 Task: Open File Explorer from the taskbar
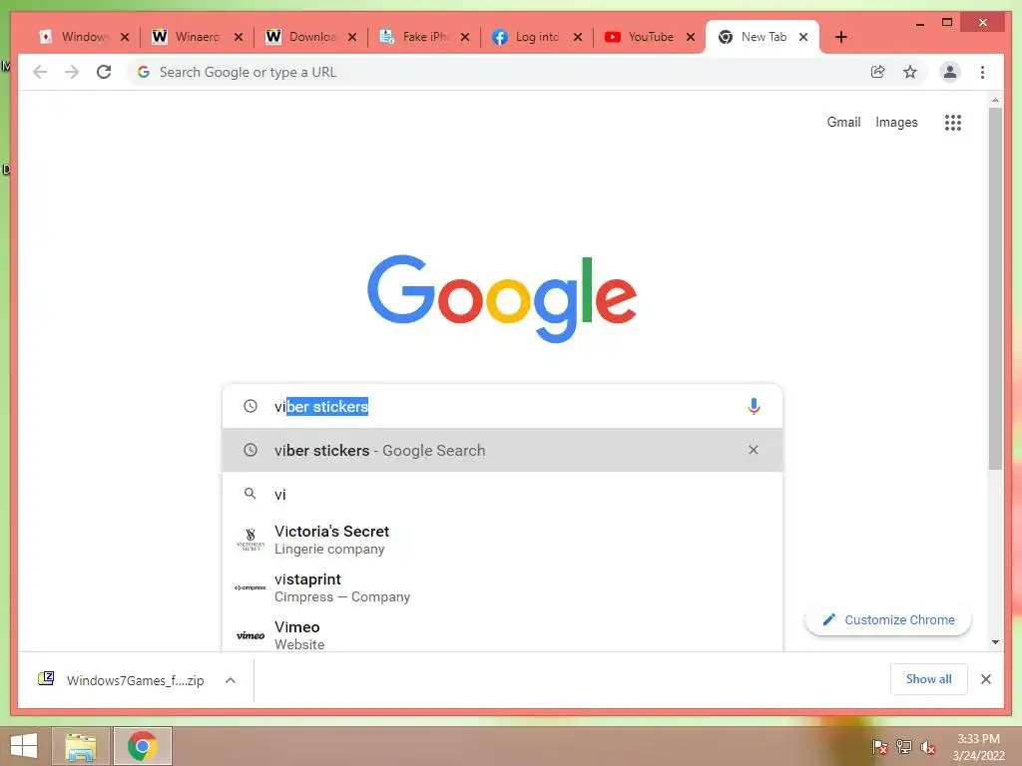tap(81, 746)
